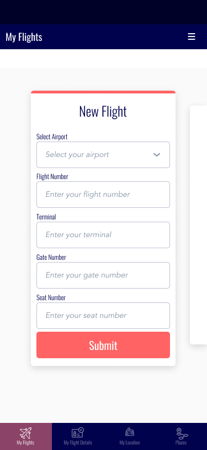Tap the airplane icon in bottom bar

click(x=25, y=432)
